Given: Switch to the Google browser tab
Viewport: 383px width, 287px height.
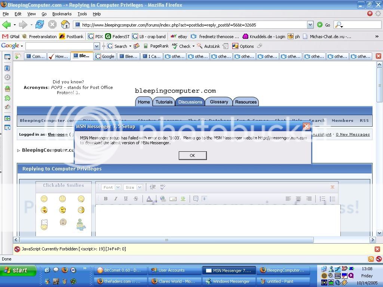Looking at the screenshot, I should (x=105, y=56).
